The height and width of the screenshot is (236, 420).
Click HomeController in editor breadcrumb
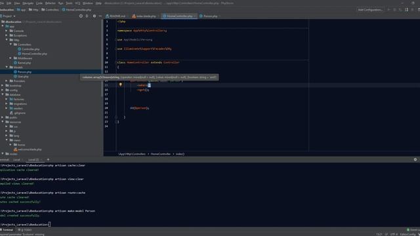pos(160,154)
